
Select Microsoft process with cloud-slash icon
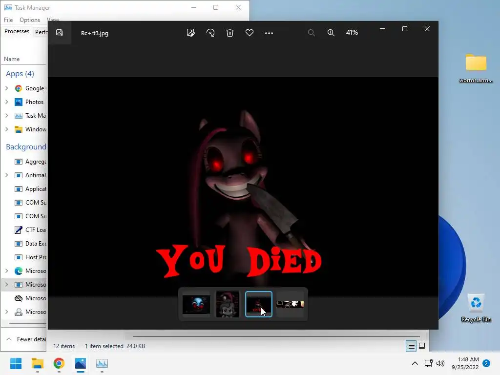tap(24, 298)
